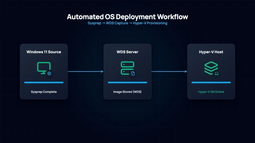255x143 pixels.
Task: Click the "Image Stored (WDS)" status text
Action: pyautogui.click(x=127, y=92)
